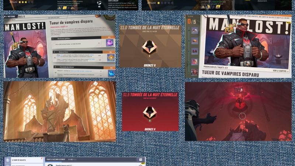Viewport: 295px width, 166px height.
Task: Click the third chapter thumbnail in the green timeline
Action: tap(195, 51)
